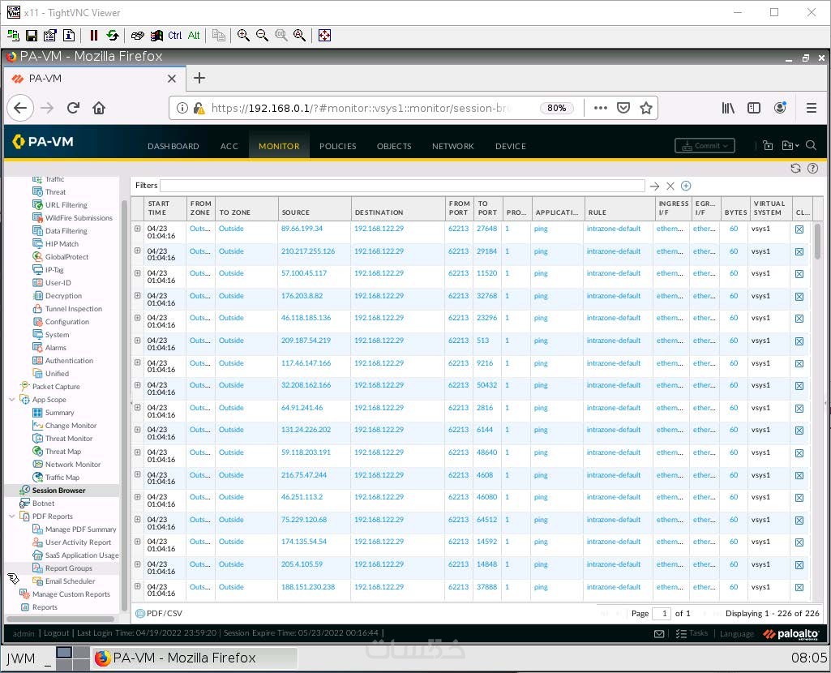Open GlobalProtect logs
Screen dimensions: 831x673
66,257
